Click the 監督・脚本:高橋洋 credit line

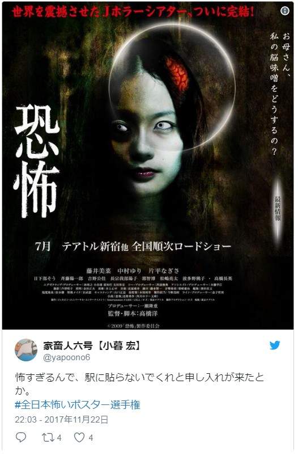click(133, 314)
